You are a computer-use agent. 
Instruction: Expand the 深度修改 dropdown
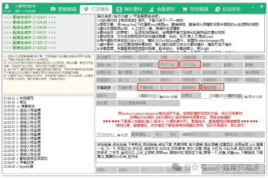coord(191,88)
